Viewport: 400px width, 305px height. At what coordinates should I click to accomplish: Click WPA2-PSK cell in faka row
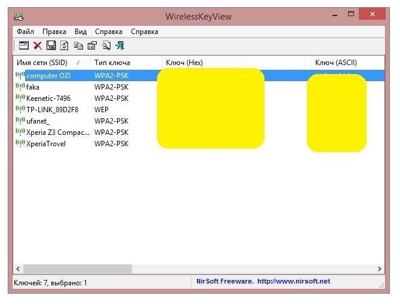click(111, 87)
